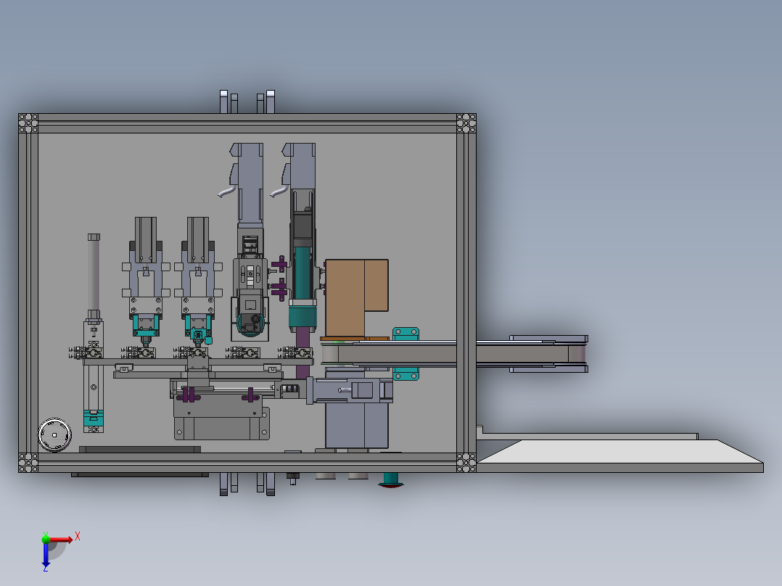This screenshot has width=782, height=586.
Task: Click the bottom-right frame corner bracket
Action: pyautogui.click(x=466, y=462)
